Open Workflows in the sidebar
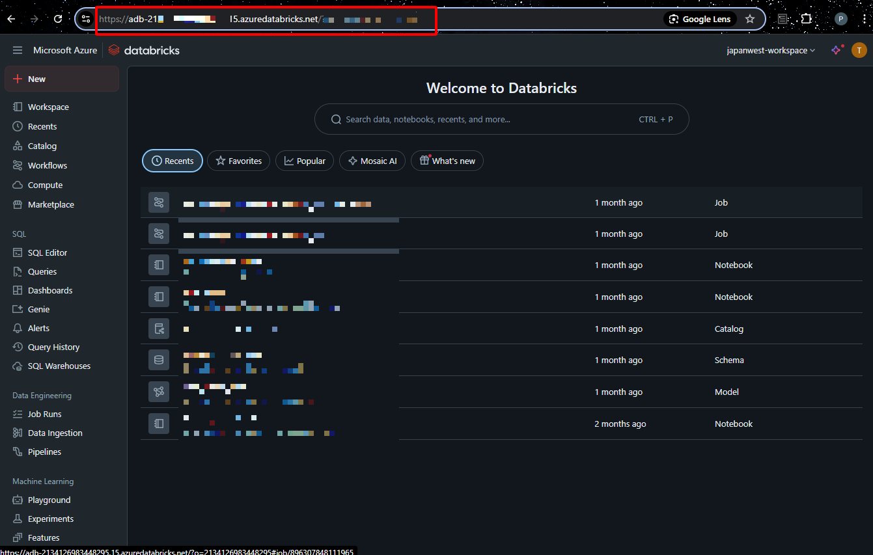873x555 pixels. coord(48,165)
